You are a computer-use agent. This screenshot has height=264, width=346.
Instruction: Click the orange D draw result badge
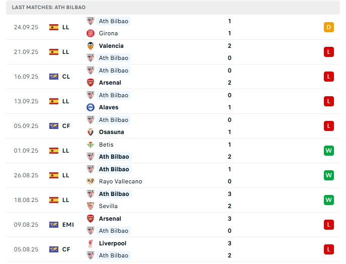tap(329, 27)
